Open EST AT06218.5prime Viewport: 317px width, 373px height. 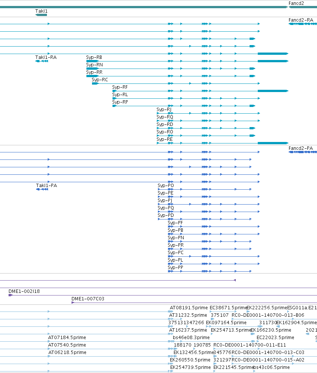[67, 353]
